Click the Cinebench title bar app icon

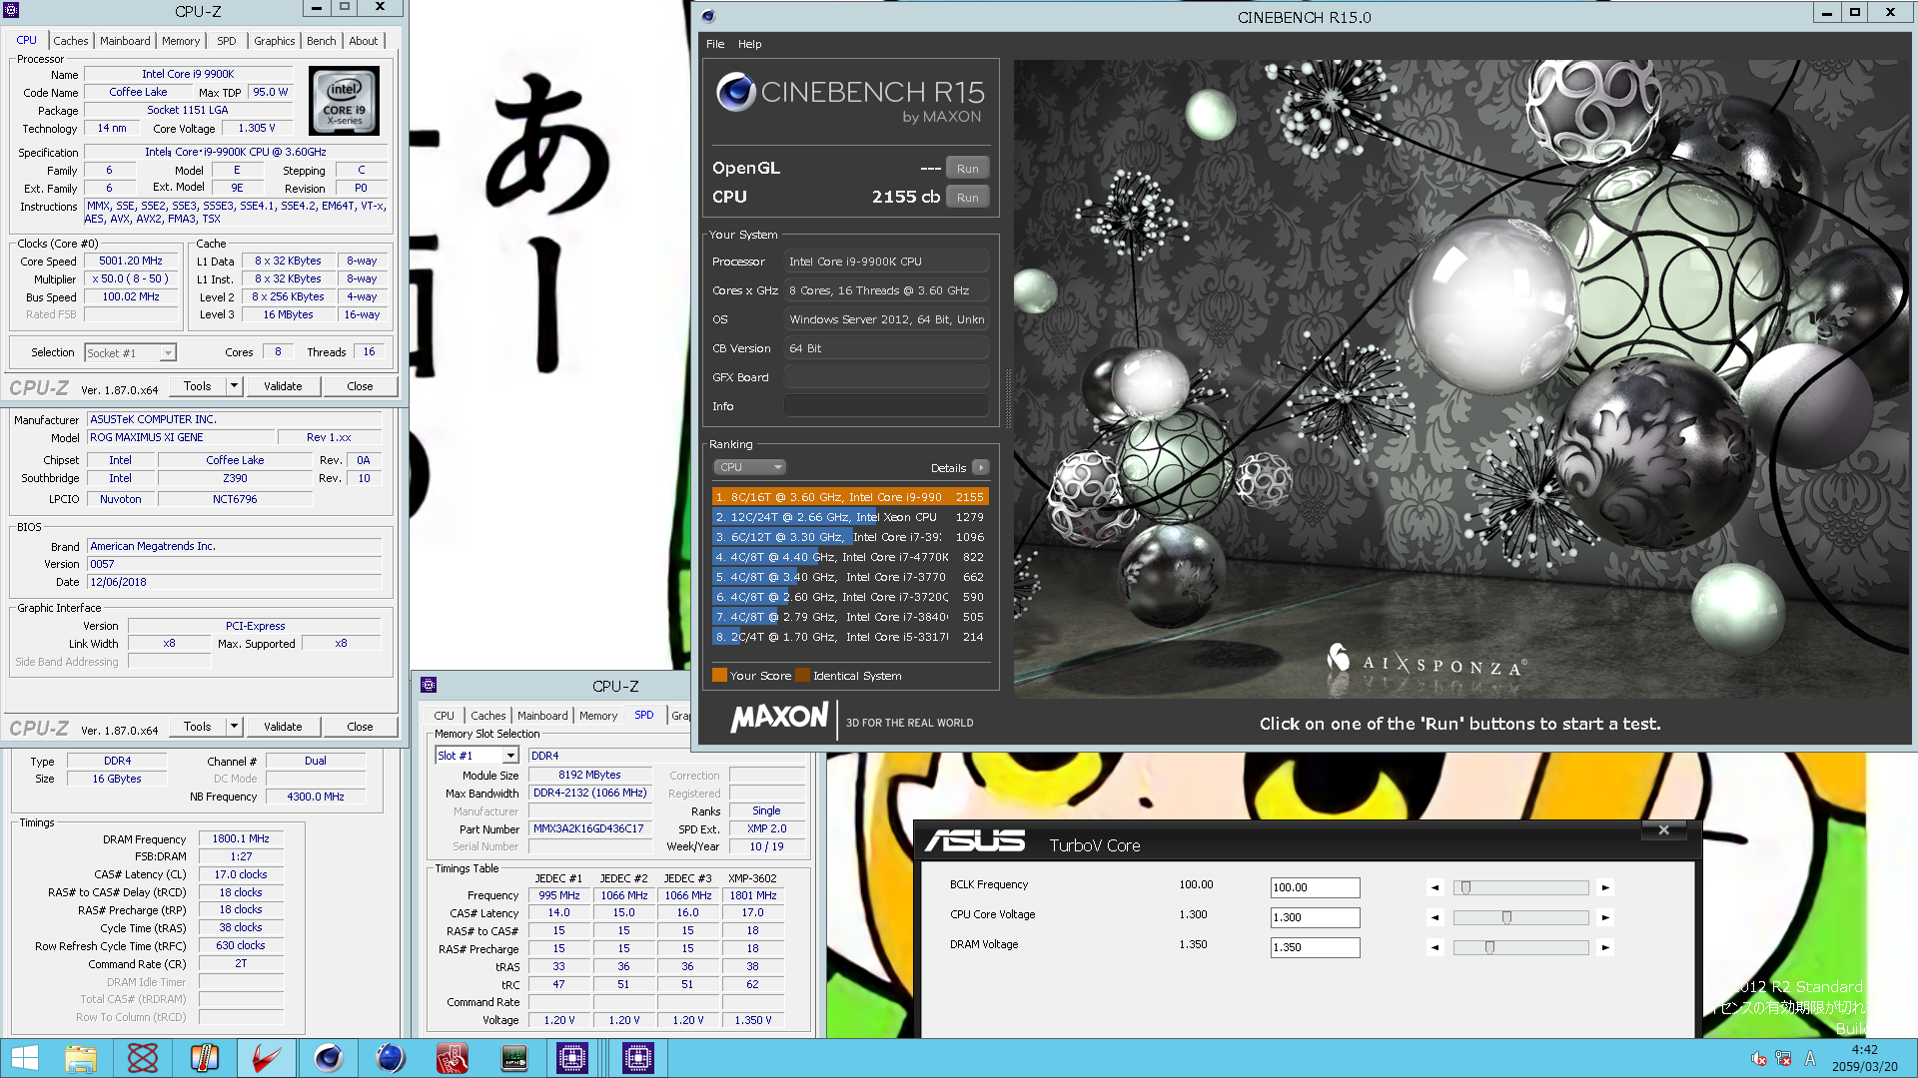click(x=708, y=16)
